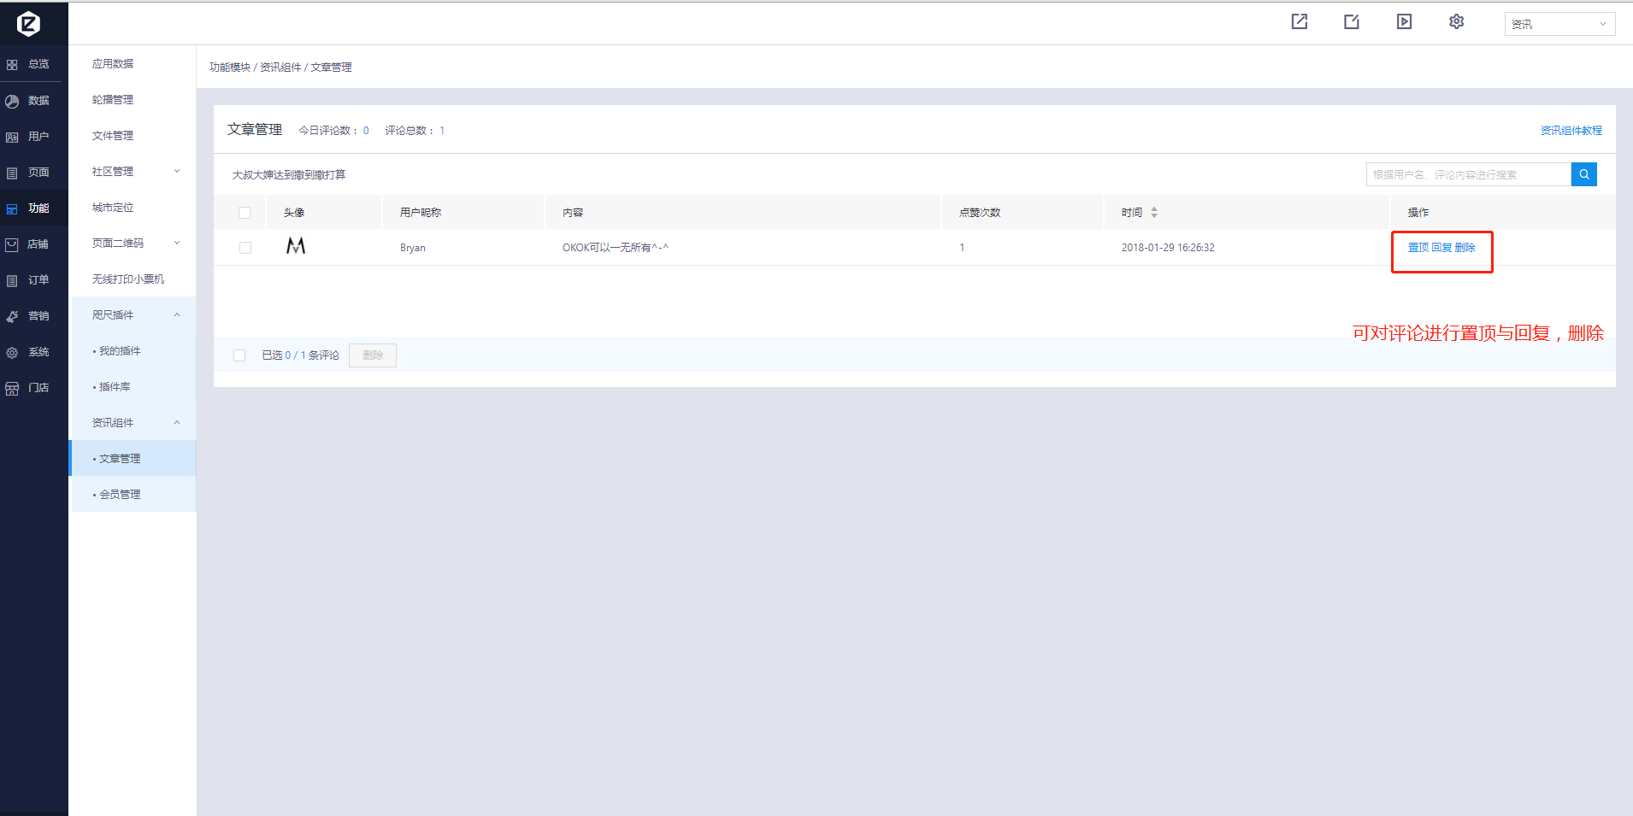Click the edit pencil icon in top toolbar
Viewport: 1633px width, 816px height.
(1352, 22)
